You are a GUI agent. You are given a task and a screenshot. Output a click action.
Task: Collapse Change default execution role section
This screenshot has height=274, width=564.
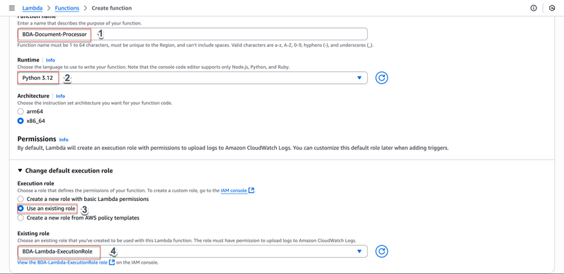click(20, 170)
